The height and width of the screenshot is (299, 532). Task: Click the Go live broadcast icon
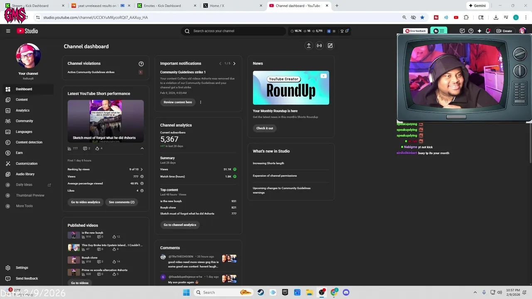[x=319, y=46]
